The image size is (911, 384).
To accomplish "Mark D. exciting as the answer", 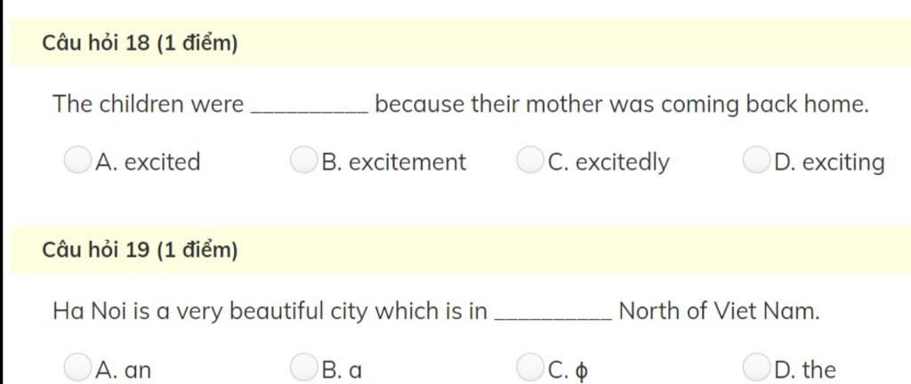I will click(x=756, y=159).
